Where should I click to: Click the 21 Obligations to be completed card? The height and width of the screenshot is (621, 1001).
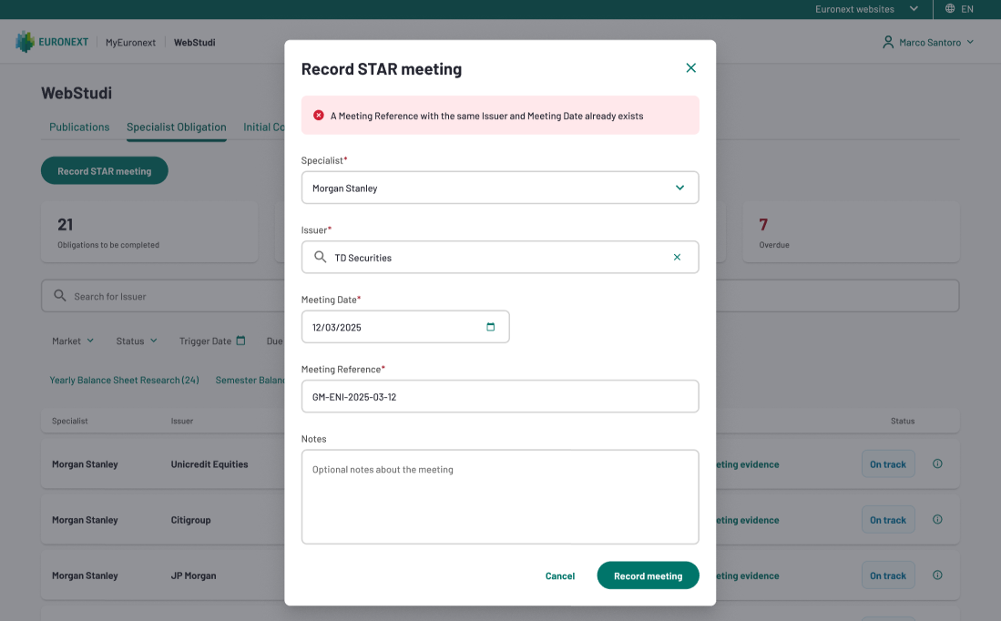(x=149, y=232)
